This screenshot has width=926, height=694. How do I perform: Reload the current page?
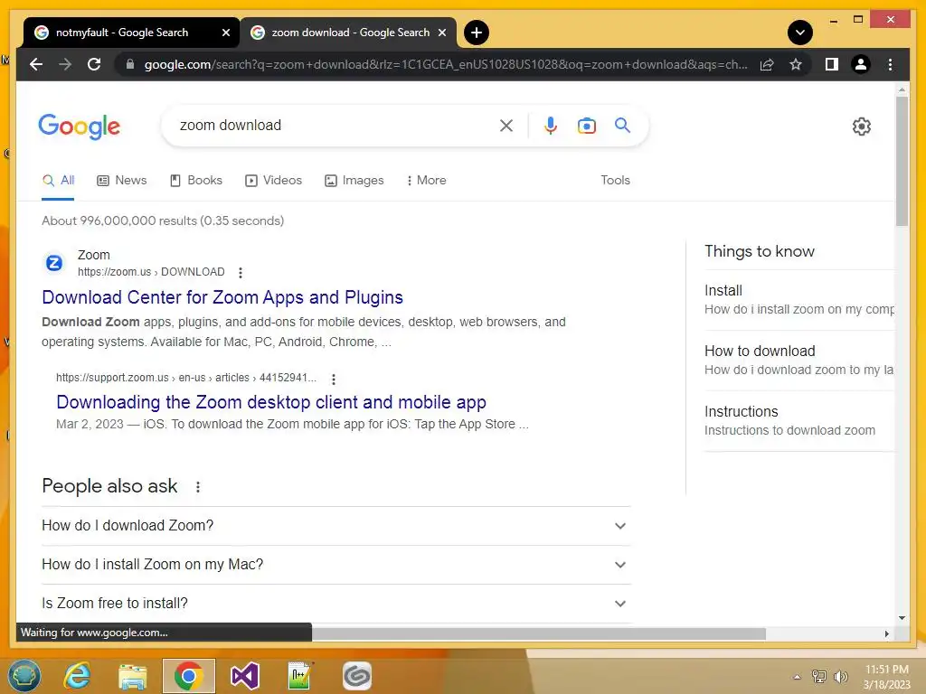pos(94,64)
